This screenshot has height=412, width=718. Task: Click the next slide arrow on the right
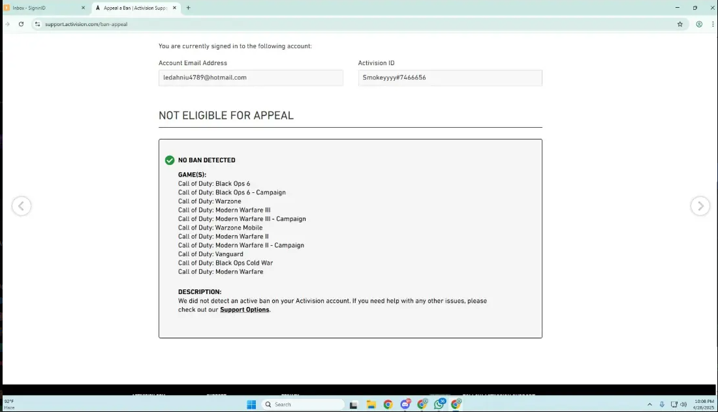(x=700, y=206)
